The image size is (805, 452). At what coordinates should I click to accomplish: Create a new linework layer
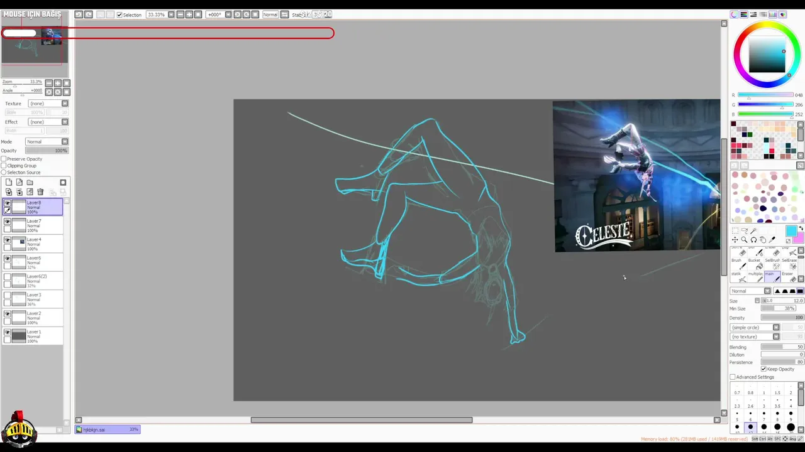(x=19, y=182)
